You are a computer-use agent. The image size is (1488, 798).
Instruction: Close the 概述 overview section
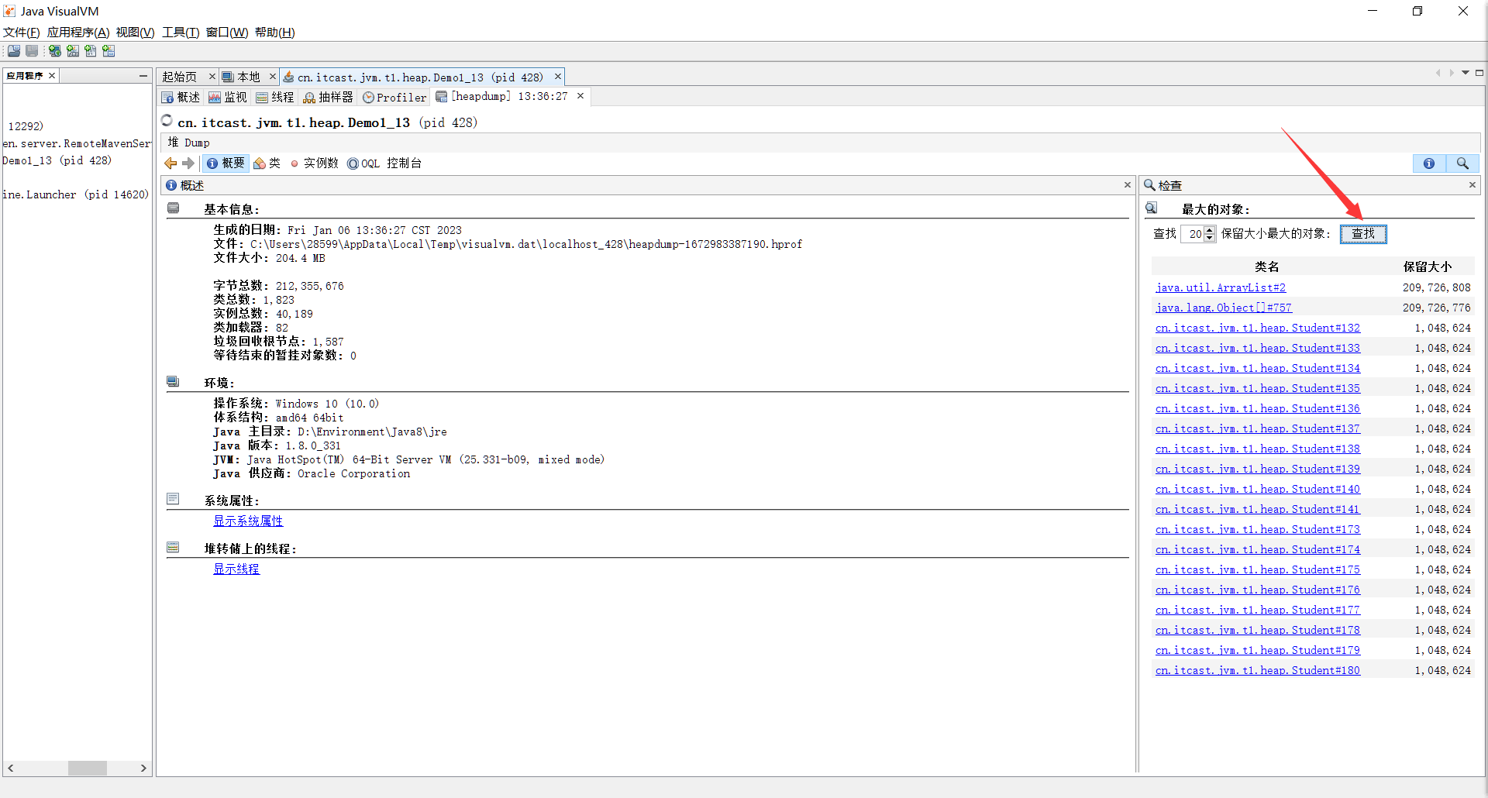pos(1128,185)
